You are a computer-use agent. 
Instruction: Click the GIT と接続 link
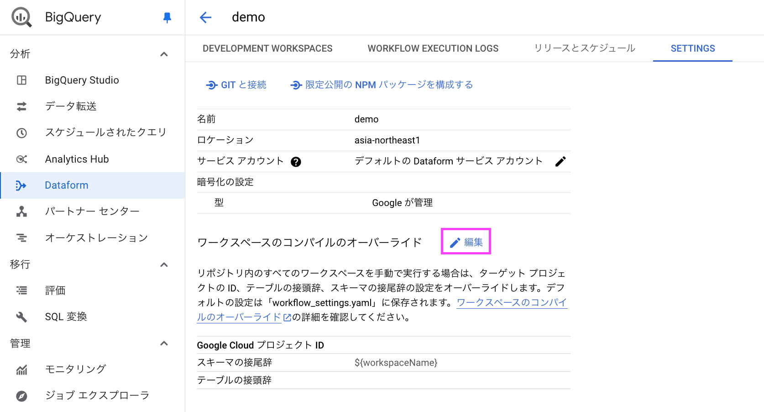coord(236,85)
